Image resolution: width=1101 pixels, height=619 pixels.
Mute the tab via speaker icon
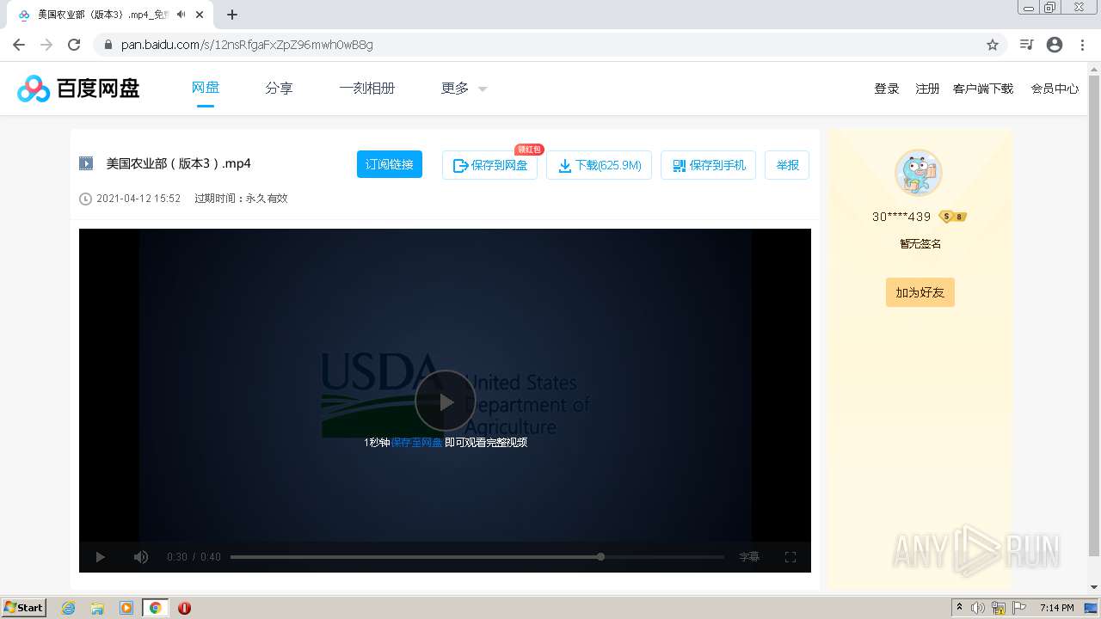pyautogui.click(x=181, y=15)
